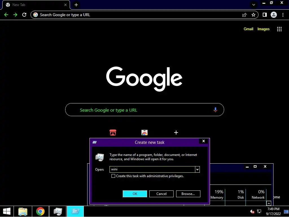Open the network tray icon
289x217 pixels.
259,211
